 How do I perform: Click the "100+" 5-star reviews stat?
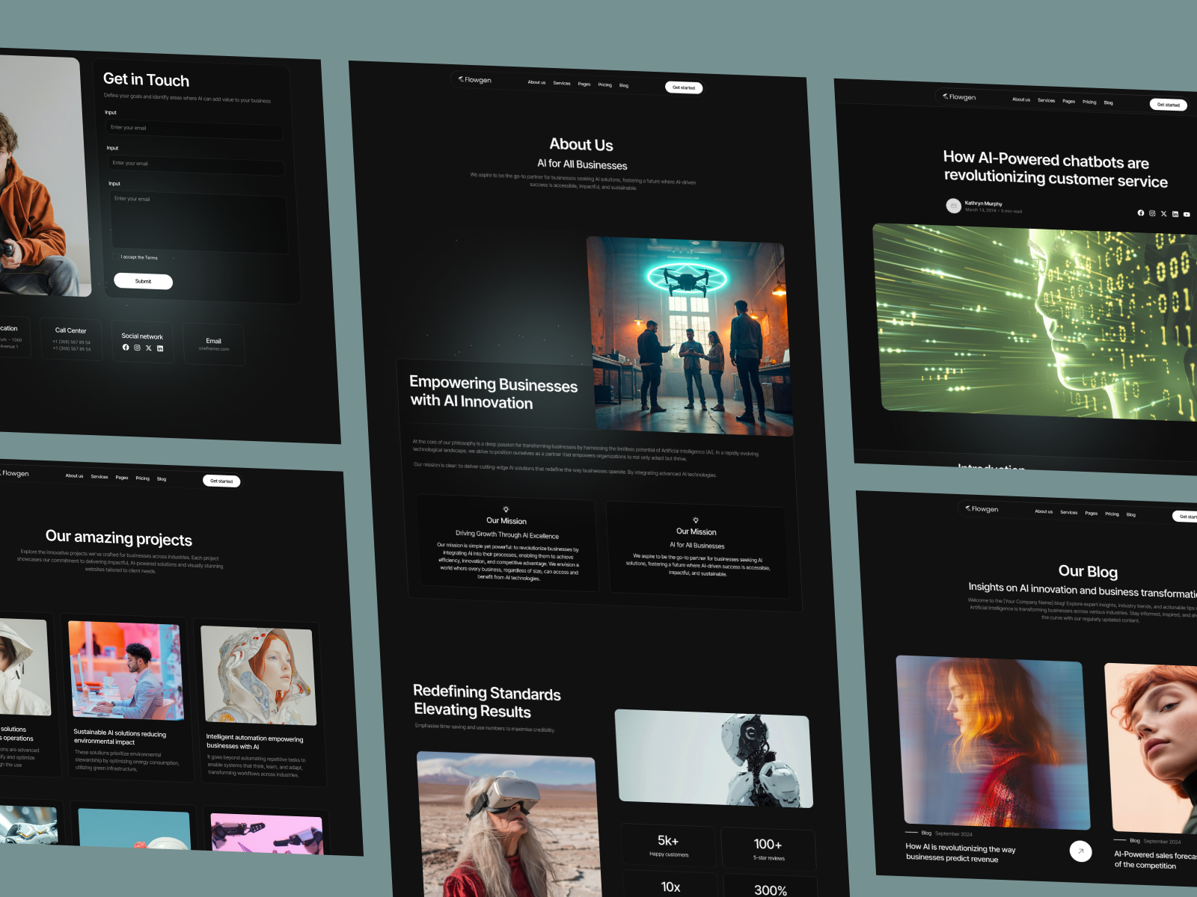[768, 848]
